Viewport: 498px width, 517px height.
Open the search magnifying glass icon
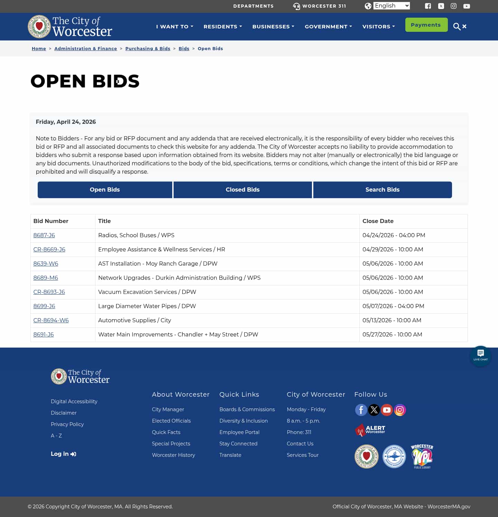click(456, 26)
